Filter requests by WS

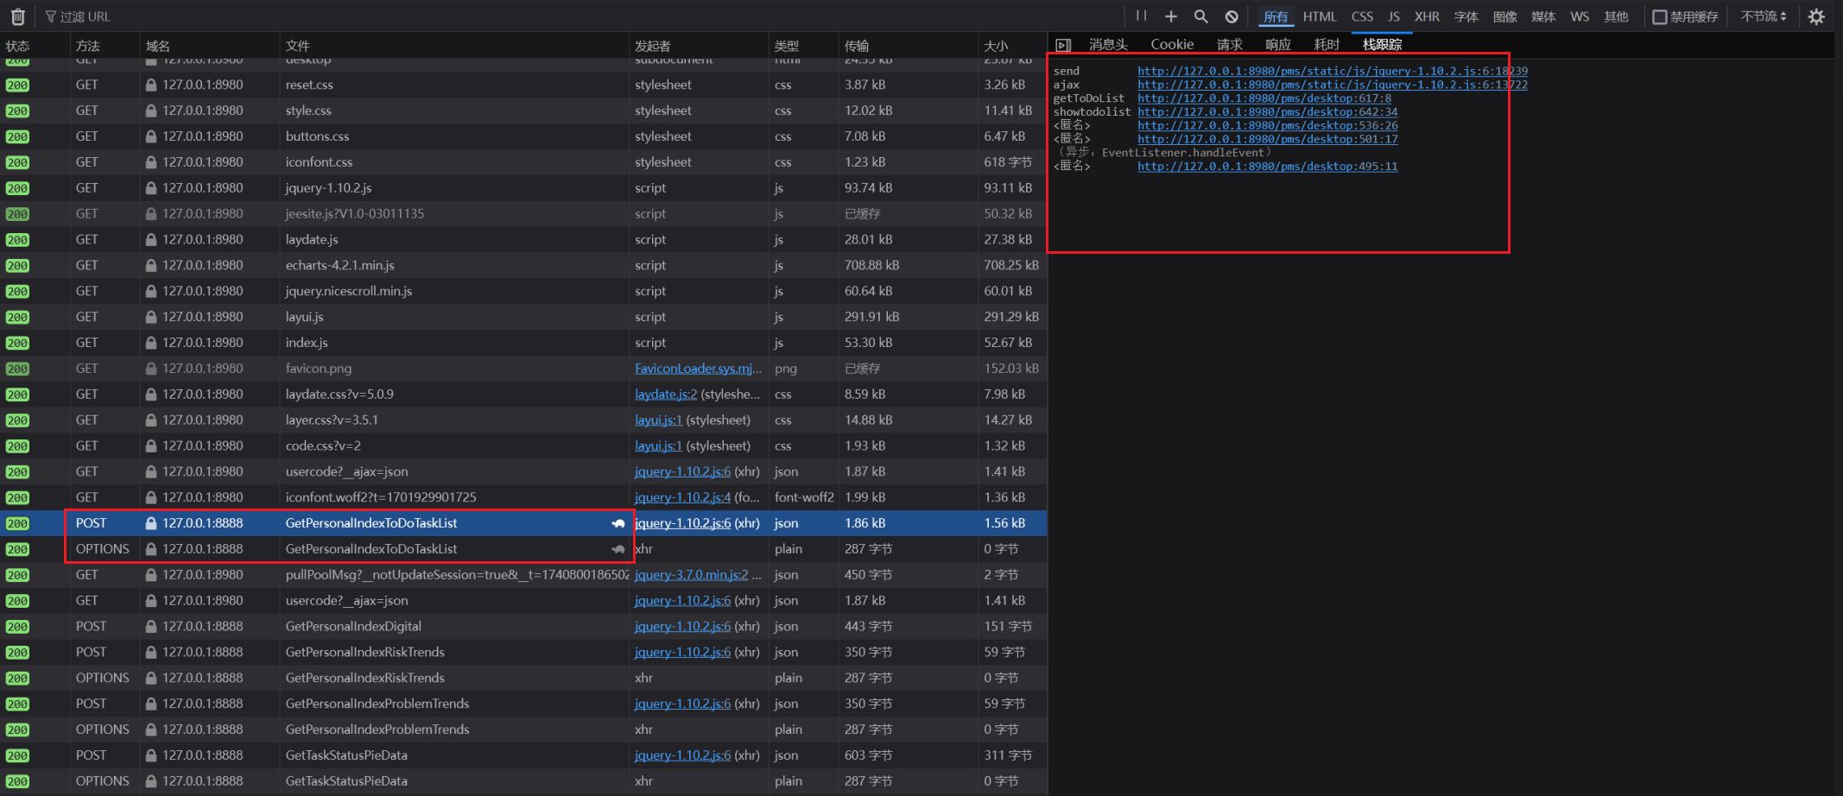coord(1580,16)
